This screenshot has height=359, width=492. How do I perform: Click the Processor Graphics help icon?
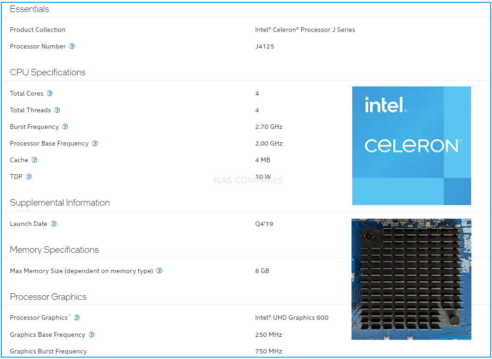[x=77, y=317]
